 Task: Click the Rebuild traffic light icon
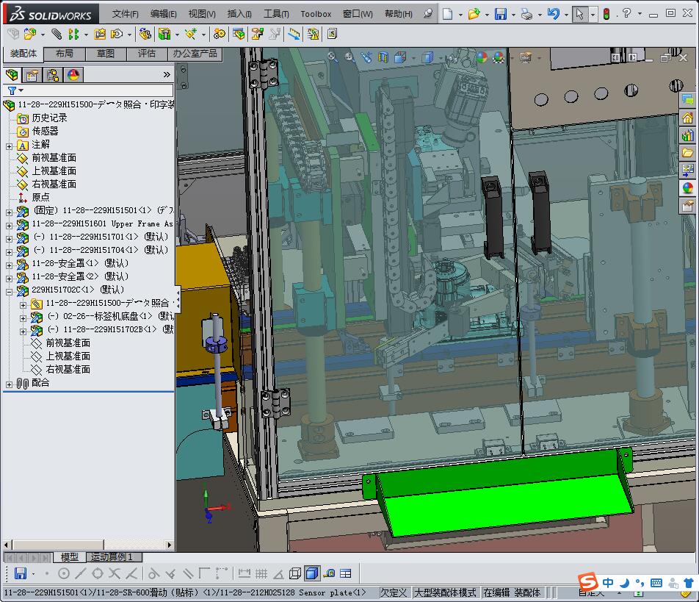click(606, 14)
